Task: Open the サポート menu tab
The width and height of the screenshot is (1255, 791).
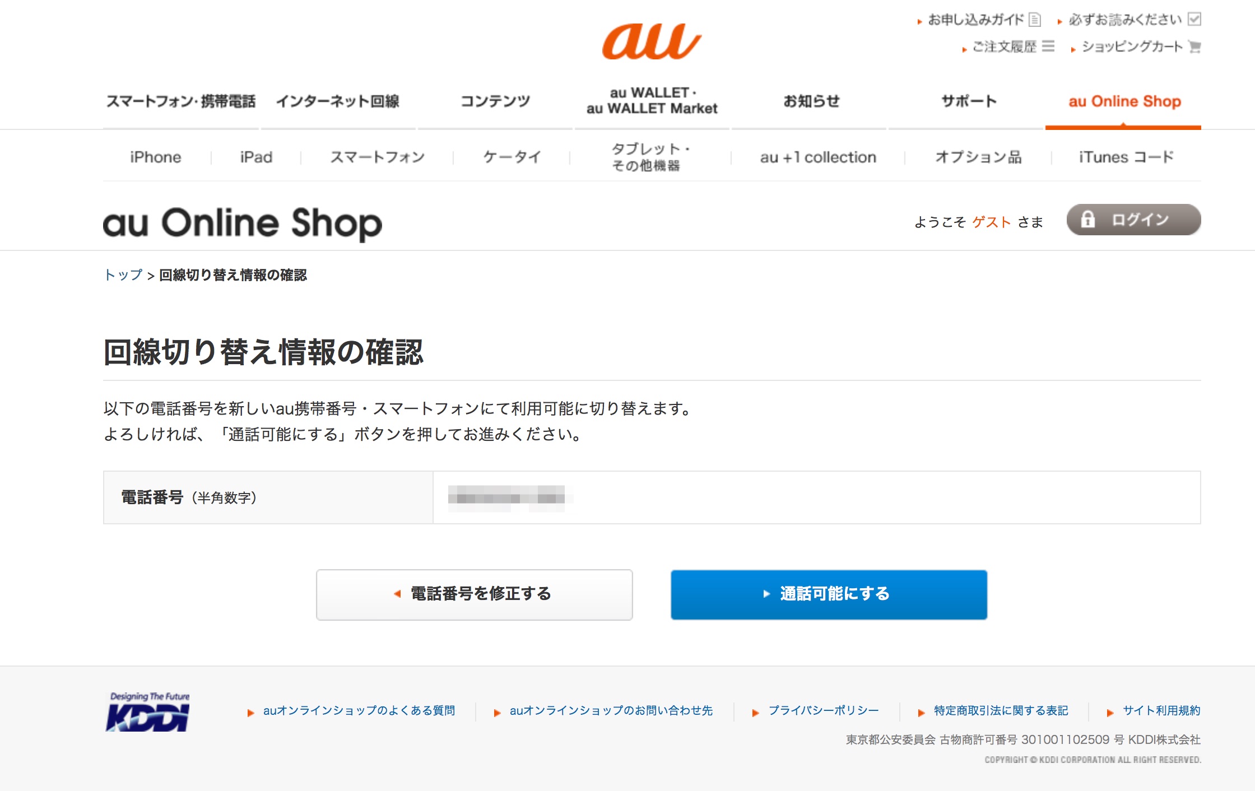Action: (968, 101)
